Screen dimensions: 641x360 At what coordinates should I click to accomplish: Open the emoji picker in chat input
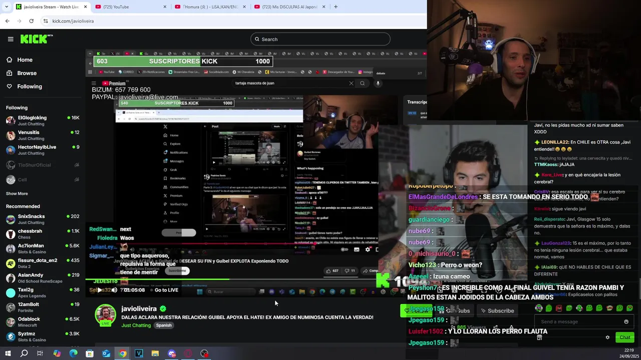626,321
